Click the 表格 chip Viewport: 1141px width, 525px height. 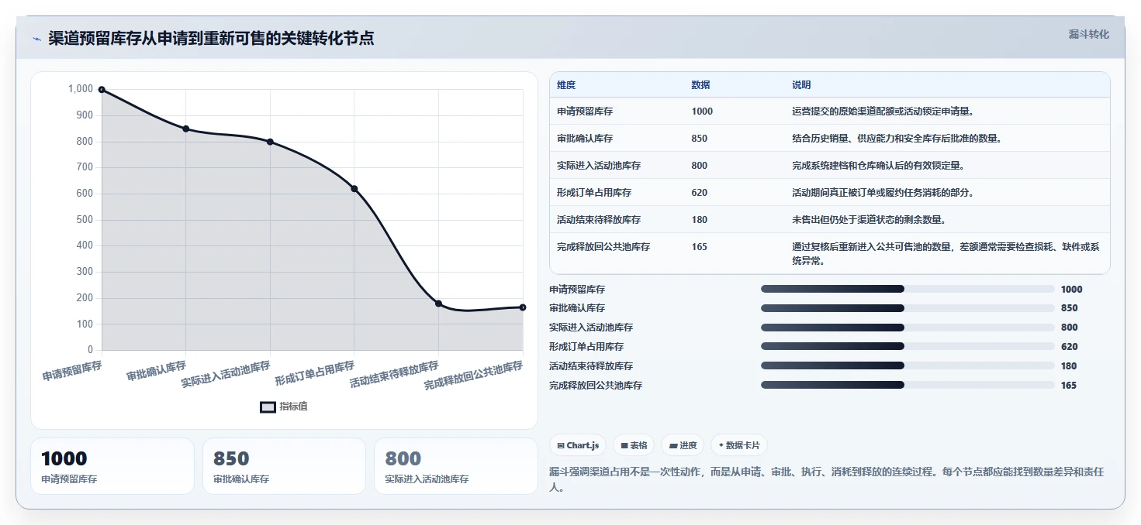[x=634, y=445]
